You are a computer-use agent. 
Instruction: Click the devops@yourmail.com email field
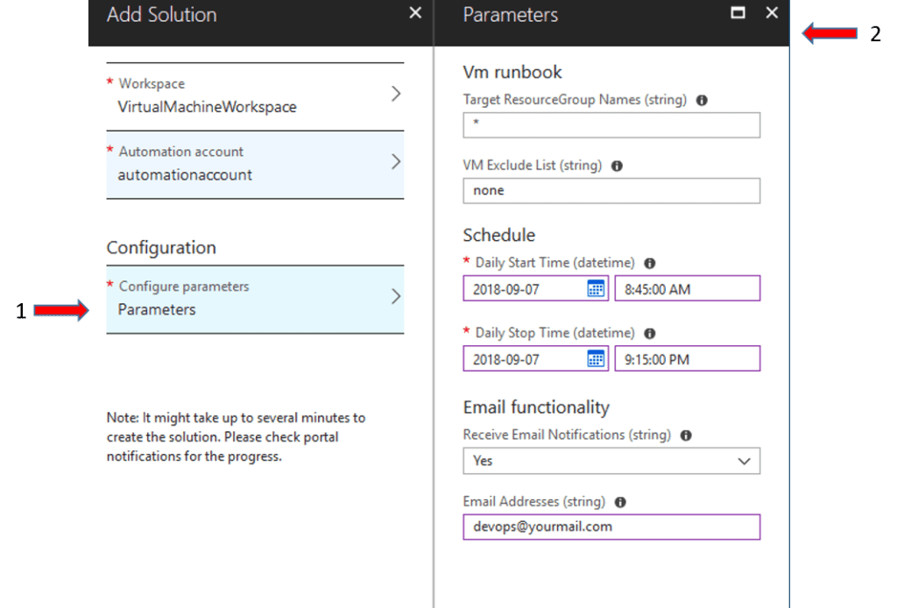tap(611, 527)
